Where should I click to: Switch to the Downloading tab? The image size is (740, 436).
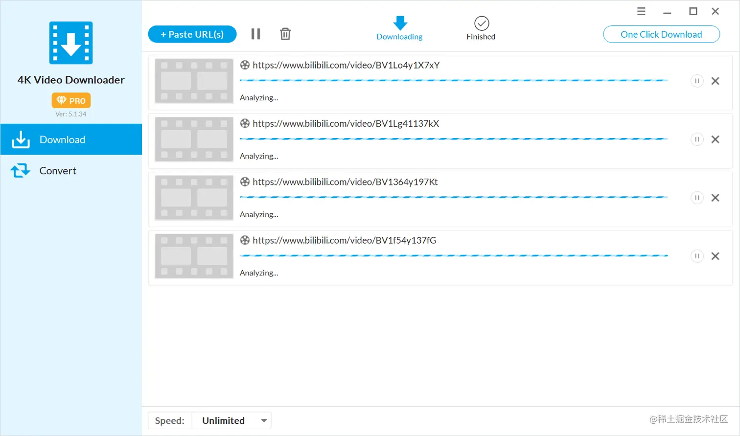(x=399, y=28)
